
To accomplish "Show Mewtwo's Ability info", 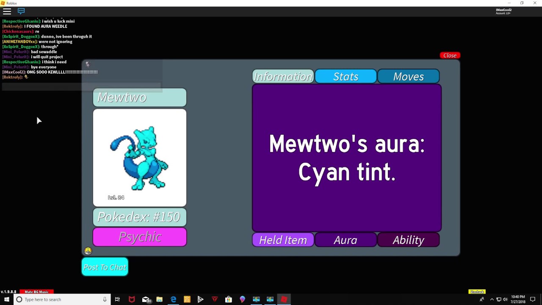I will tap(408, 240).
